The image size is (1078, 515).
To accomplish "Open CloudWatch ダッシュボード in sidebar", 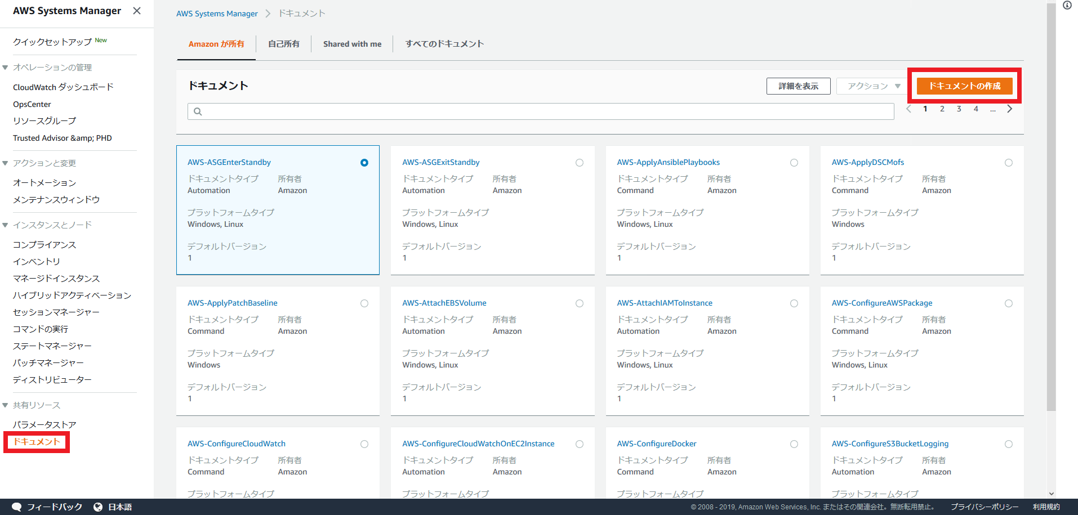I will pos(63,87).
